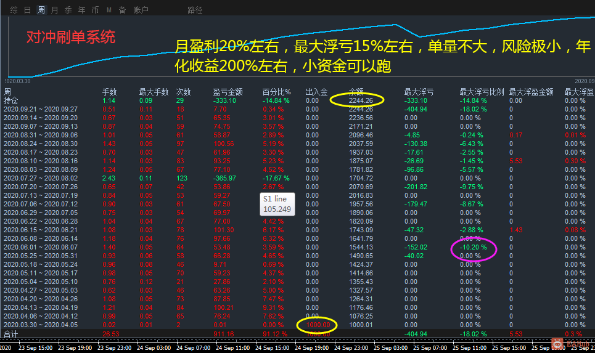Switch to the 年 tab
The width and height of the screenshot is (595, 353).
tap(81, 10)
